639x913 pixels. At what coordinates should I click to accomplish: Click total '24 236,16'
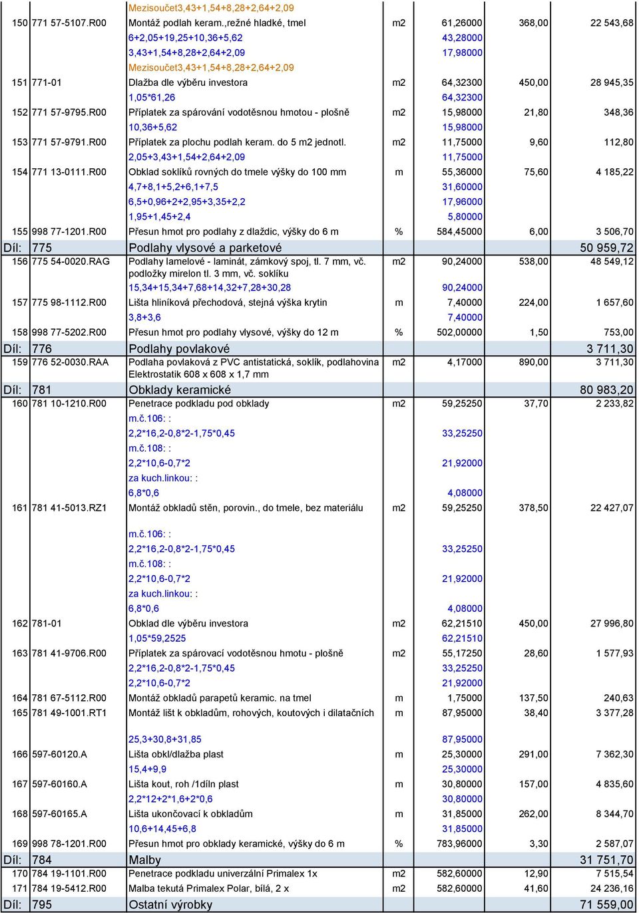pos(612,888)
